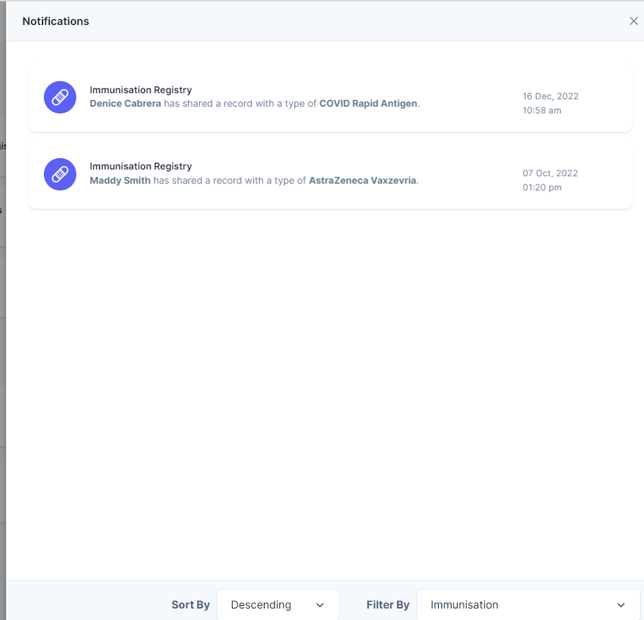Click the bandage icon beside Maddy Smith's notification

[60, 174]
